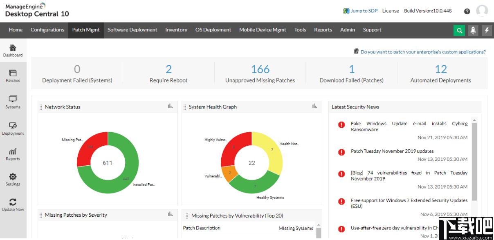Viewport: 494px width, 240px height.
Task: Switch Missing Patches by Severity chart icon
Action: 171,214
